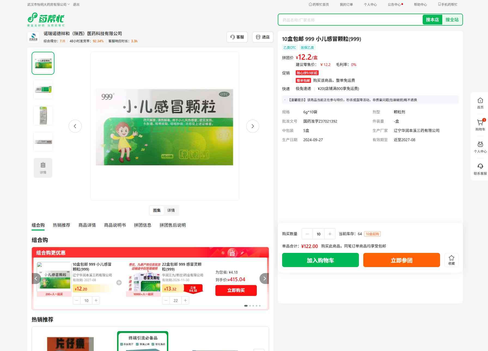Open personal center sidebar icon
488x351 pixels.
(x=480, y=147)
